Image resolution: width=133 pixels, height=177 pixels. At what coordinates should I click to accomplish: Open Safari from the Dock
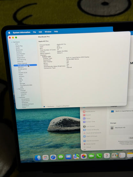[x=53, y=157]
